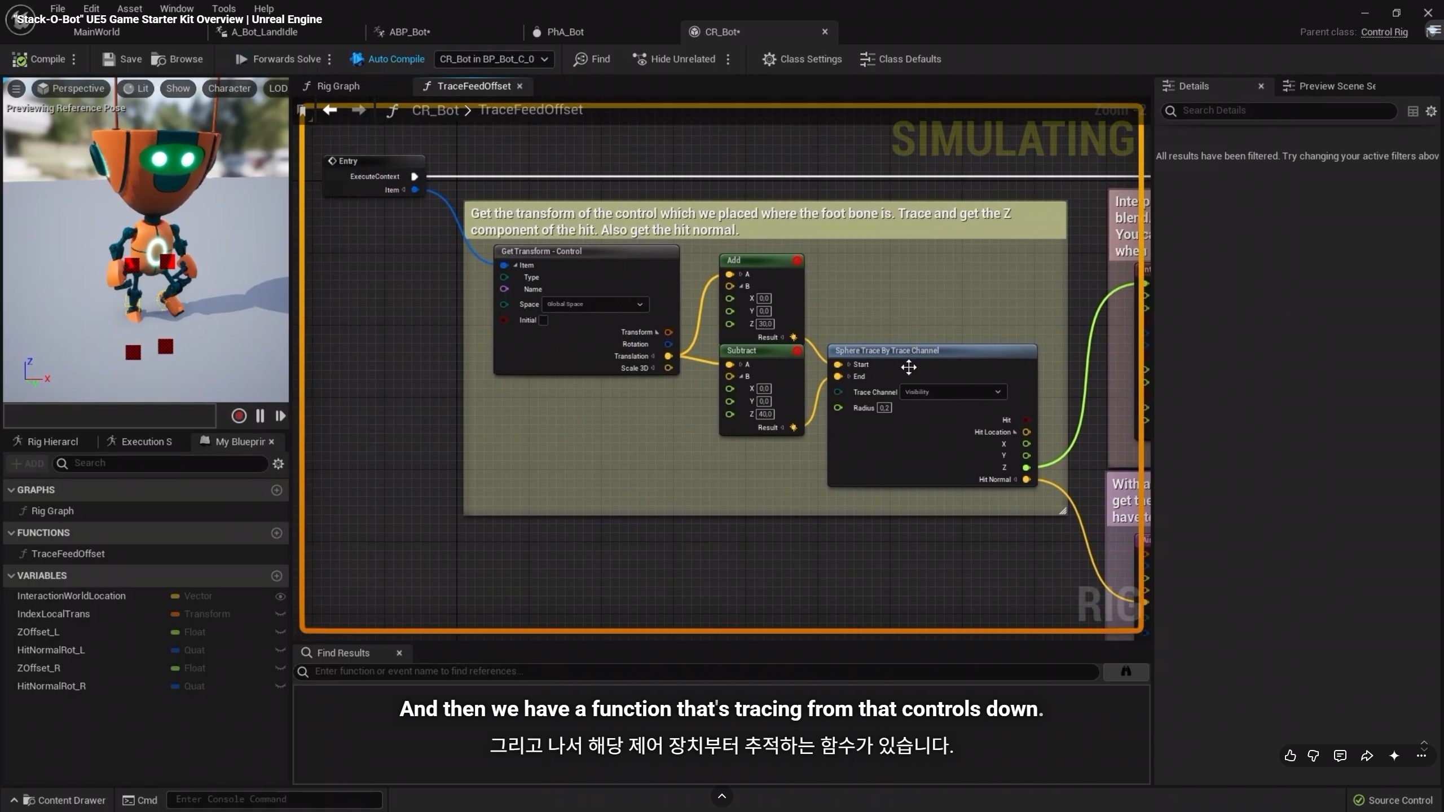This screenshot has height=812, width=1444.
Task: Collapse the GRAPHS section
Action: pos(11,490)
